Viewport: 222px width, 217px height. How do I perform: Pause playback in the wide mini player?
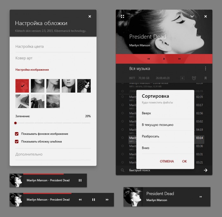(94, 200)
